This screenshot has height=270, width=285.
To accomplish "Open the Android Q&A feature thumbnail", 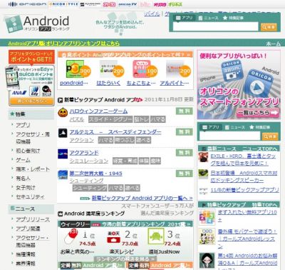I will click(207, 261).
